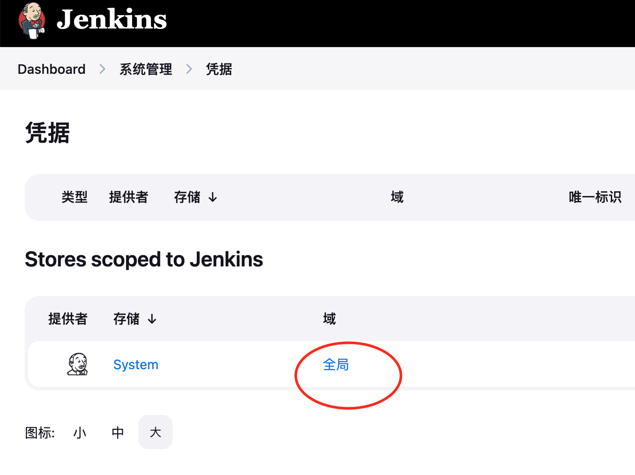
Task: Sort stores table by 存储 header
Action: tap(135, 319)
